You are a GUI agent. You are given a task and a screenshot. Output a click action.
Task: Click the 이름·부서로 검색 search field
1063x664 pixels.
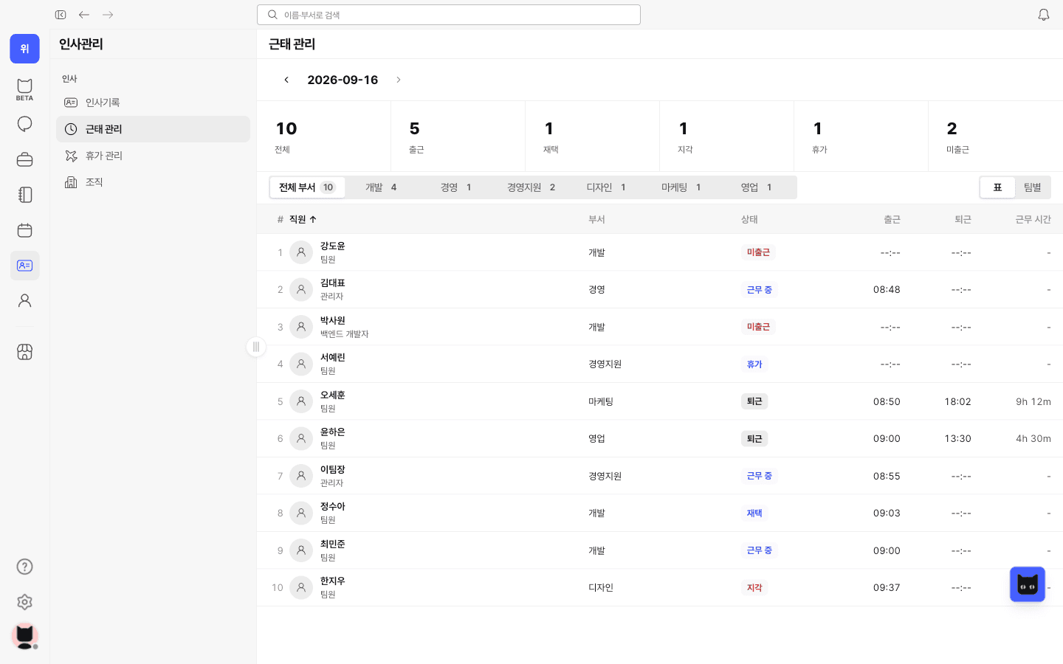(x=449, y=15)
